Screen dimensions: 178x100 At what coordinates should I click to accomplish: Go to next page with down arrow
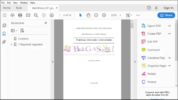click(52, 15)
